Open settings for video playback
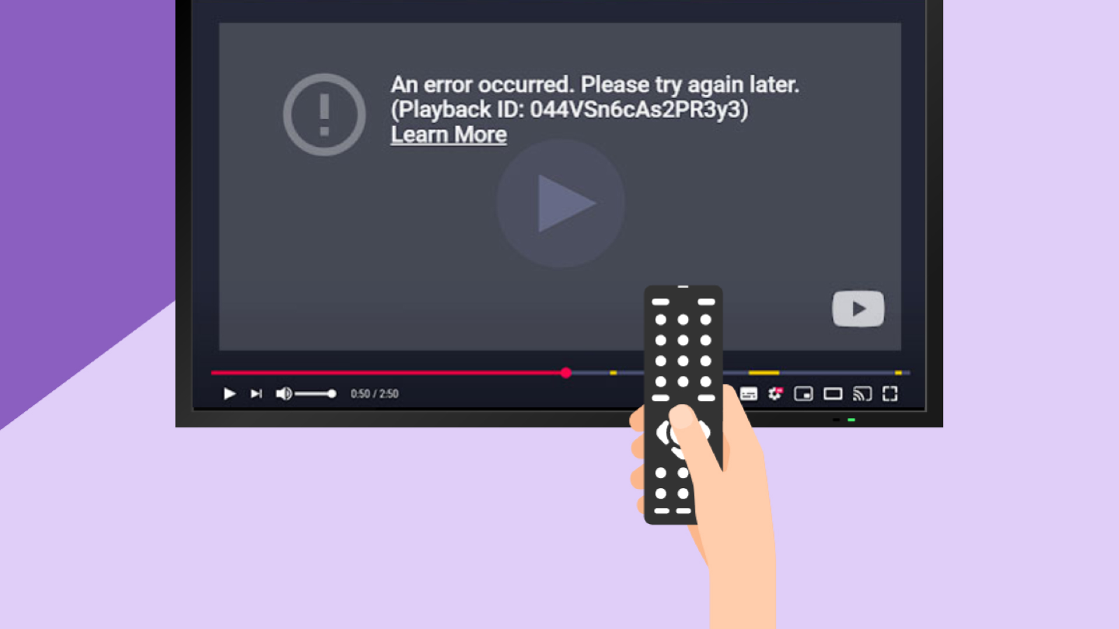The height and width of the screenshot is (629, 1119). pyautogui.click(x=775, y=393)
